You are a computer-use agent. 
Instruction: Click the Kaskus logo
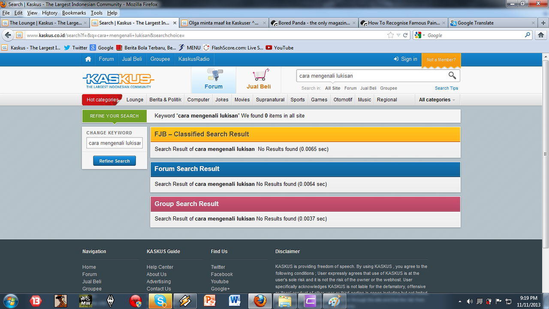pyautogui.click(x=118, y=80)
